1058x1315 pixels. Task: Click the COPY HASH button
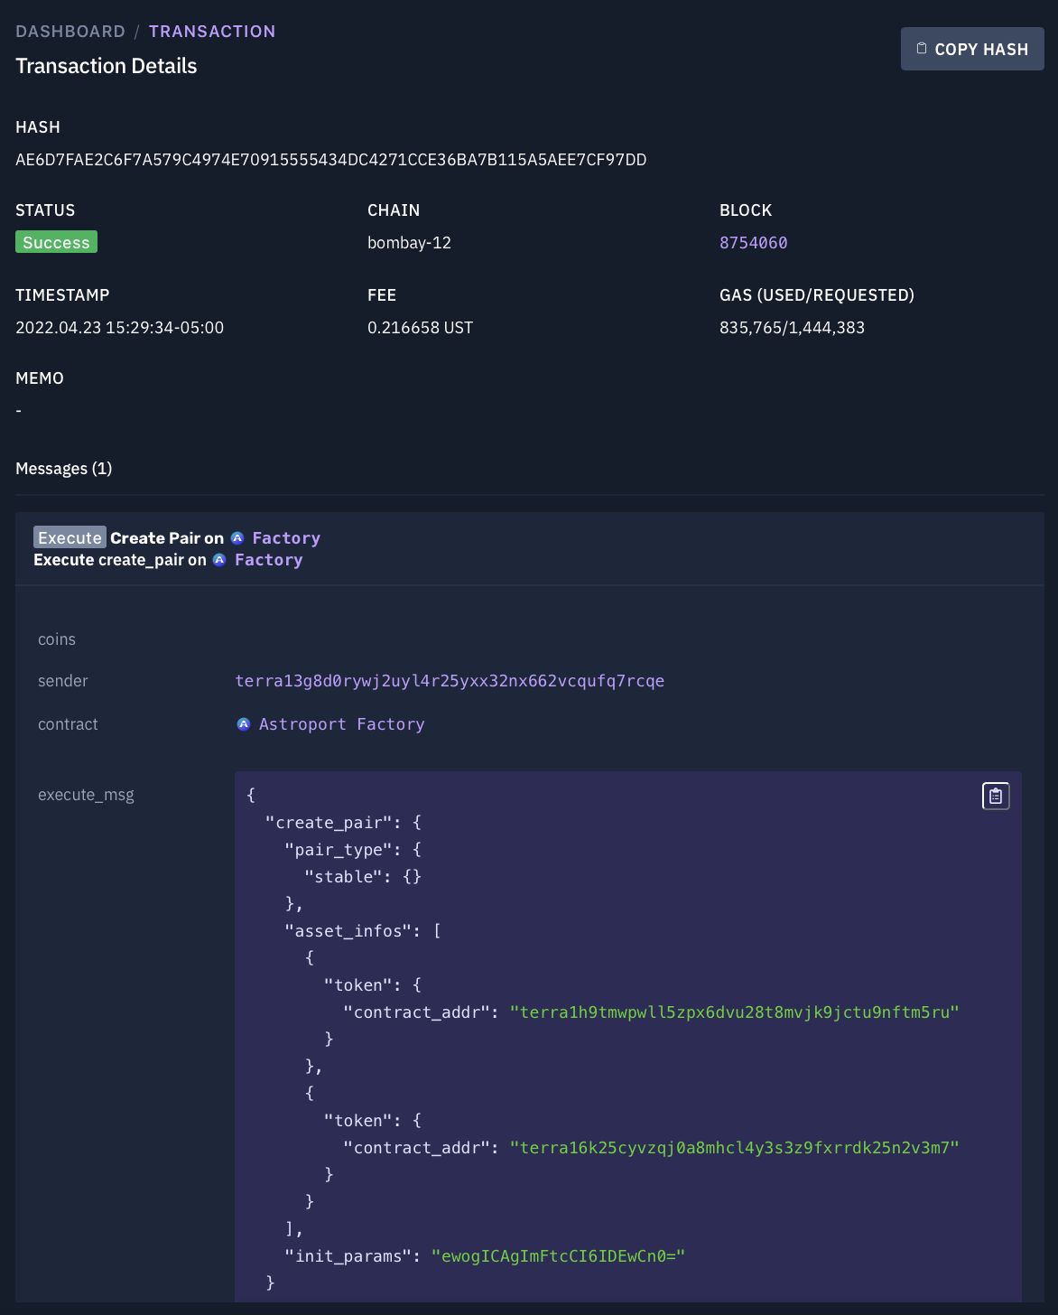coord(972,49)
